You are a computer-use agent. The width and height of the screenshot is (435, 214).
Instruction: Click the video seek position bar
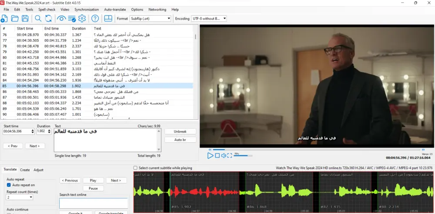[x=317, y=150]
